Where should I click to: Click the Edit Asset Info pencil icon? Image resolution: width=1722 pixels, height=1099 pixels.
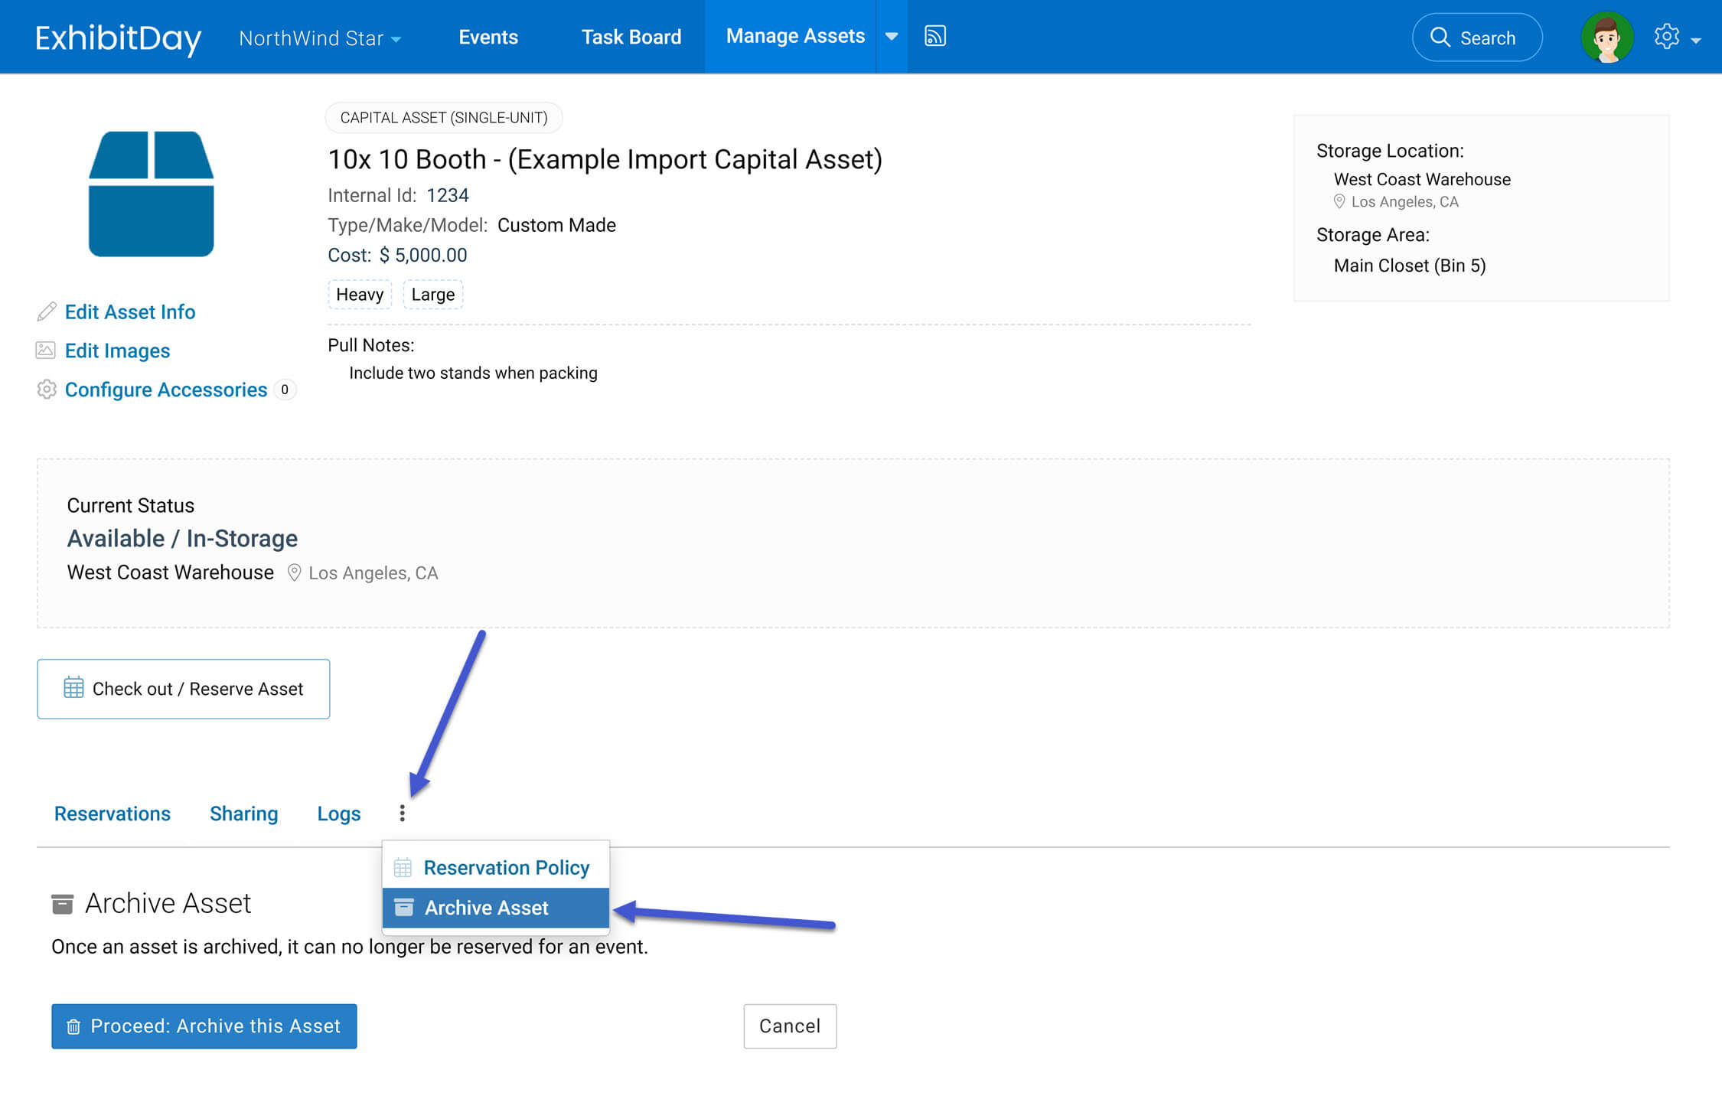click(x=45, y=311)
